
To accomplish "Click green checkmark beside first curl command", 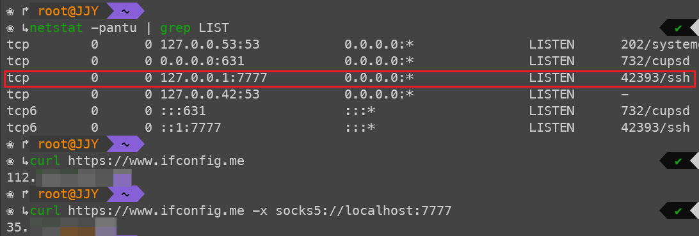I will (678, 161).
